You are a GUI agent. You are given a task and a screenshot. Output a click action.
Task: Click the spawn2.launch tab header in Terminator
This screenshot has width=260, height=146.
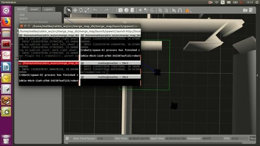coord(80,31)
